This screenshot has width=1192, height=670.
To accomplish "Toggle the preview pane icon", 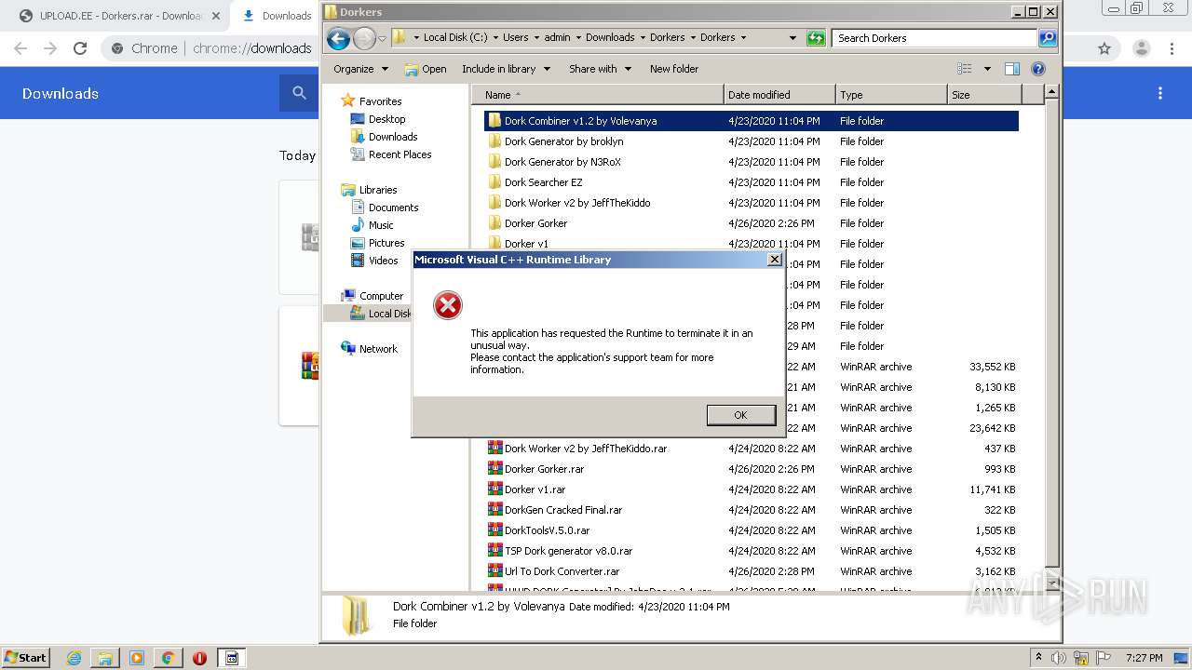I will [1012, 69].
